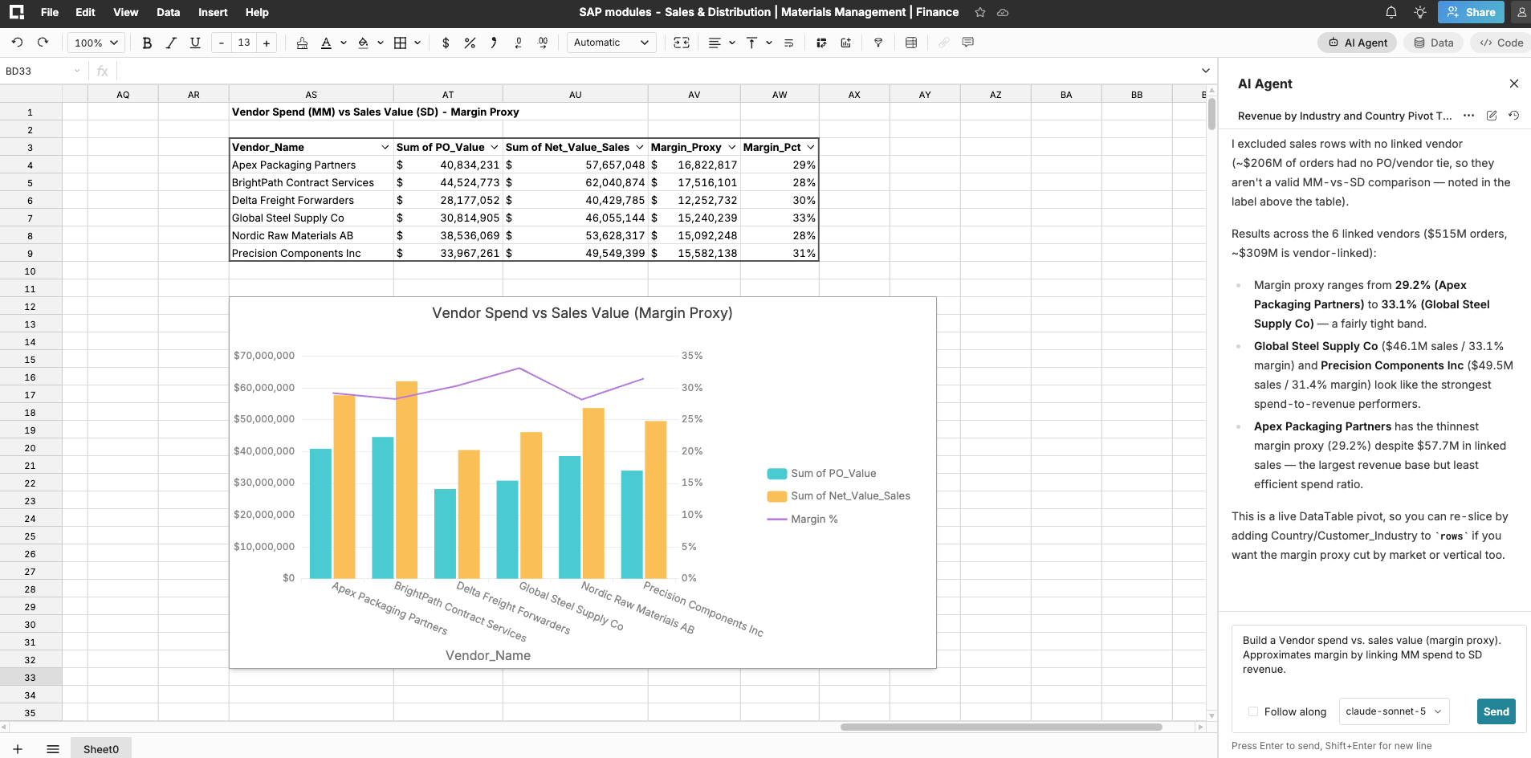
Task: Click the vertical align icon
Action: point(751,43)
